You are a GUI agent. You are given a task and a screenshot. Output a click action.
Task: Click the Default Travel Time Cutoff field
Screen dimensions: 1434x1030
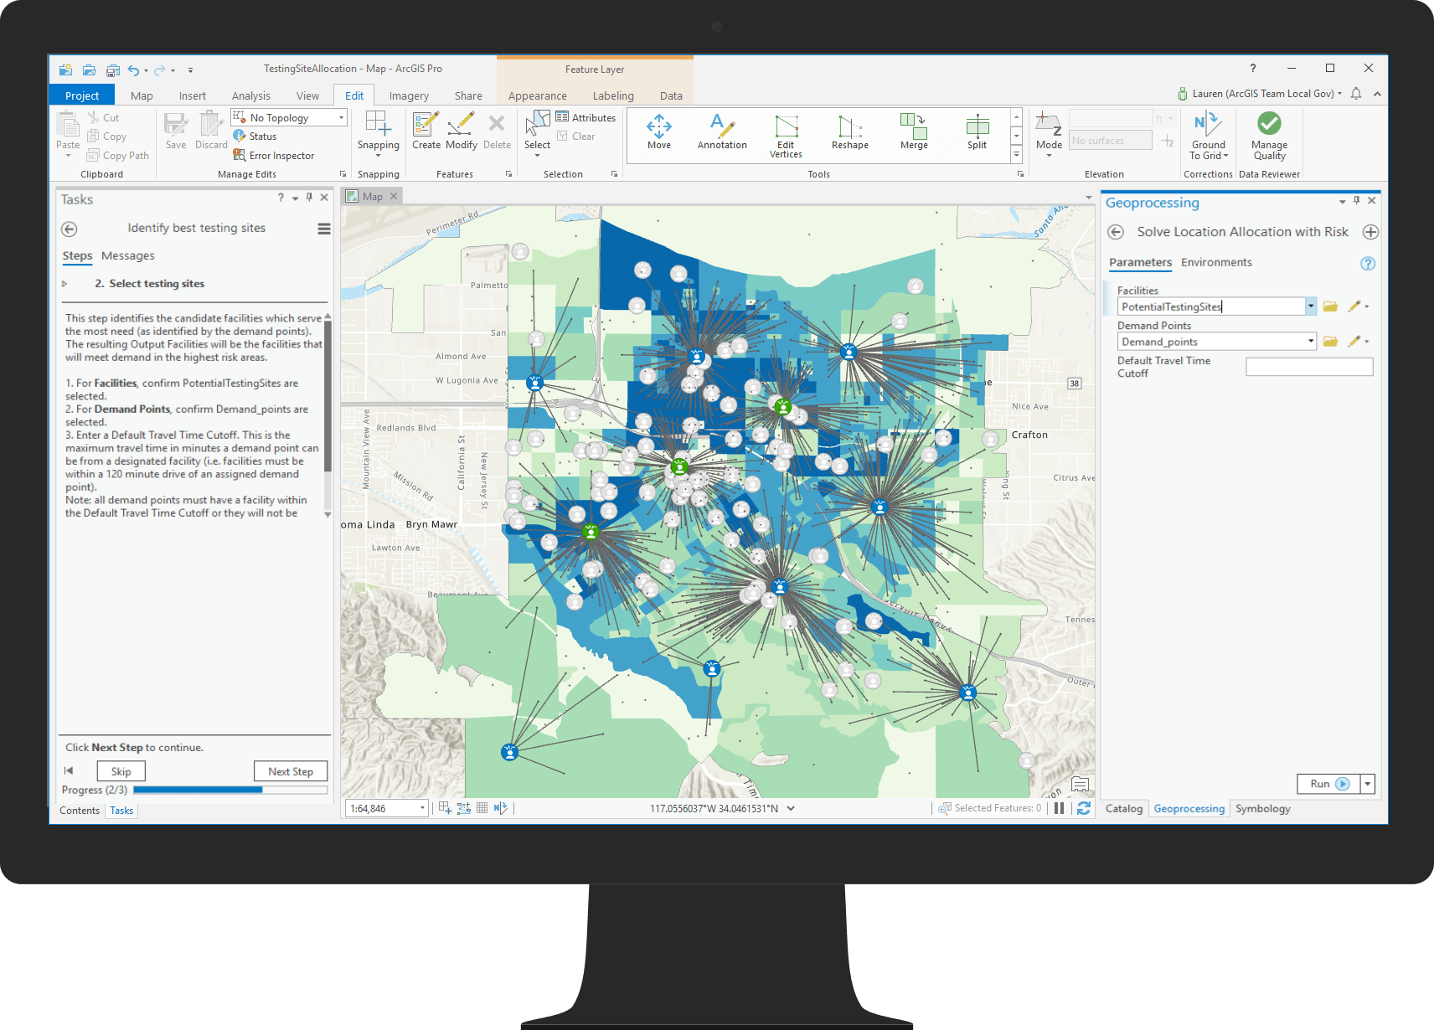pyautogui.click(x=1309, y=367)
